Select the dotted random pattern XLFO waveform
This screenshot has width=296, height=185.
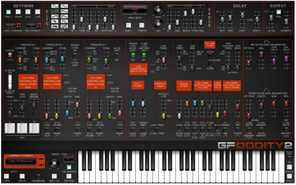point(64,26)
